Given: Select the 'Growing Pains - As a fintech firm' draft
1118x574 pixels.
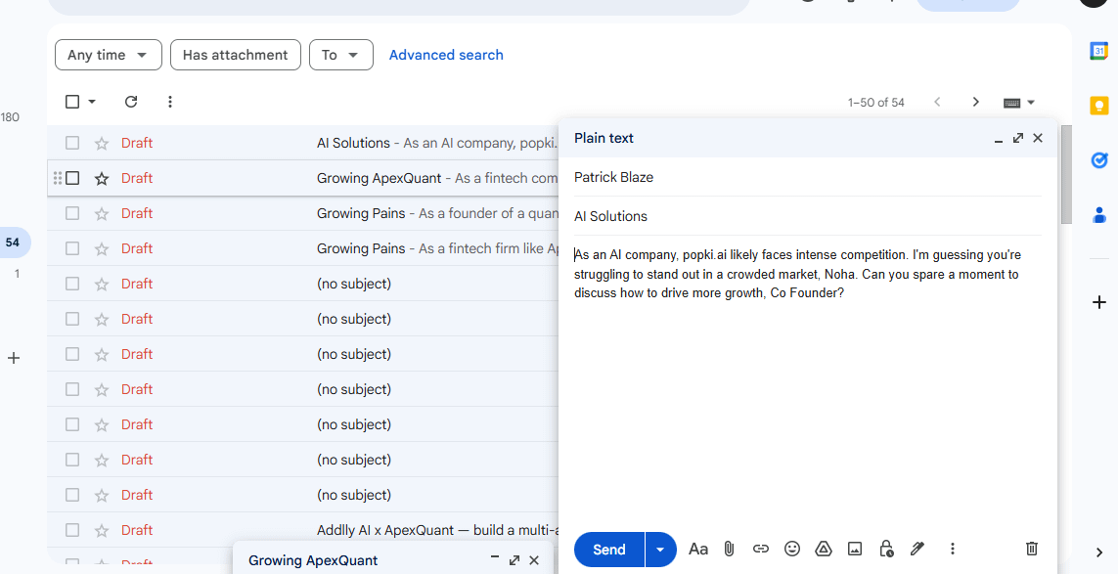Looking at the screenshot, I should point(72,248).
